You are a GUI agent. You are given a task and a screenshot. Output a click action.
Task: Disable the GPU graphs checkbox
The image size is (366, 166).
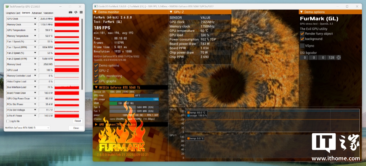96,81
